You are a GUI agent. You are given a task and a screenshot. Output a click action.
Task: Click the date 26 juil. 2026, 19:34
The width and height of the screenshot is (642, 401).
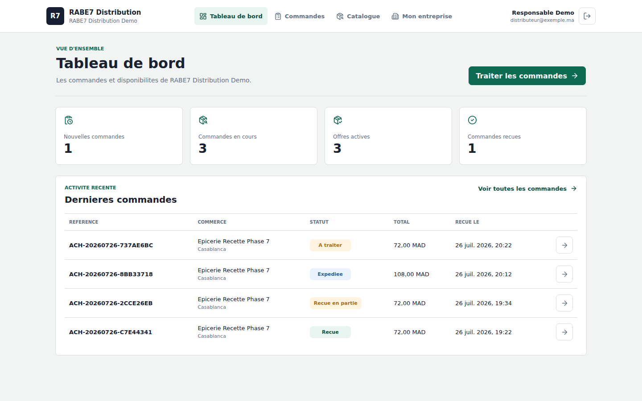pos(484,303)
